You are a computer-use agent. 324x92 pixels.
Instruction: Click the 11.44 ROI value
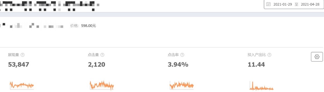[x=256, y=65]
